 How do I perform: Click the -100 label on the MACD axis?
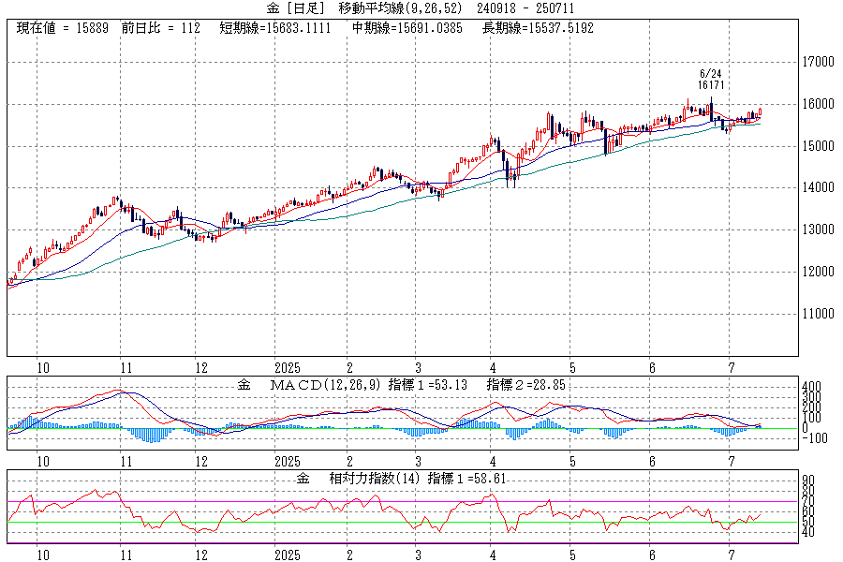[812, 438]
